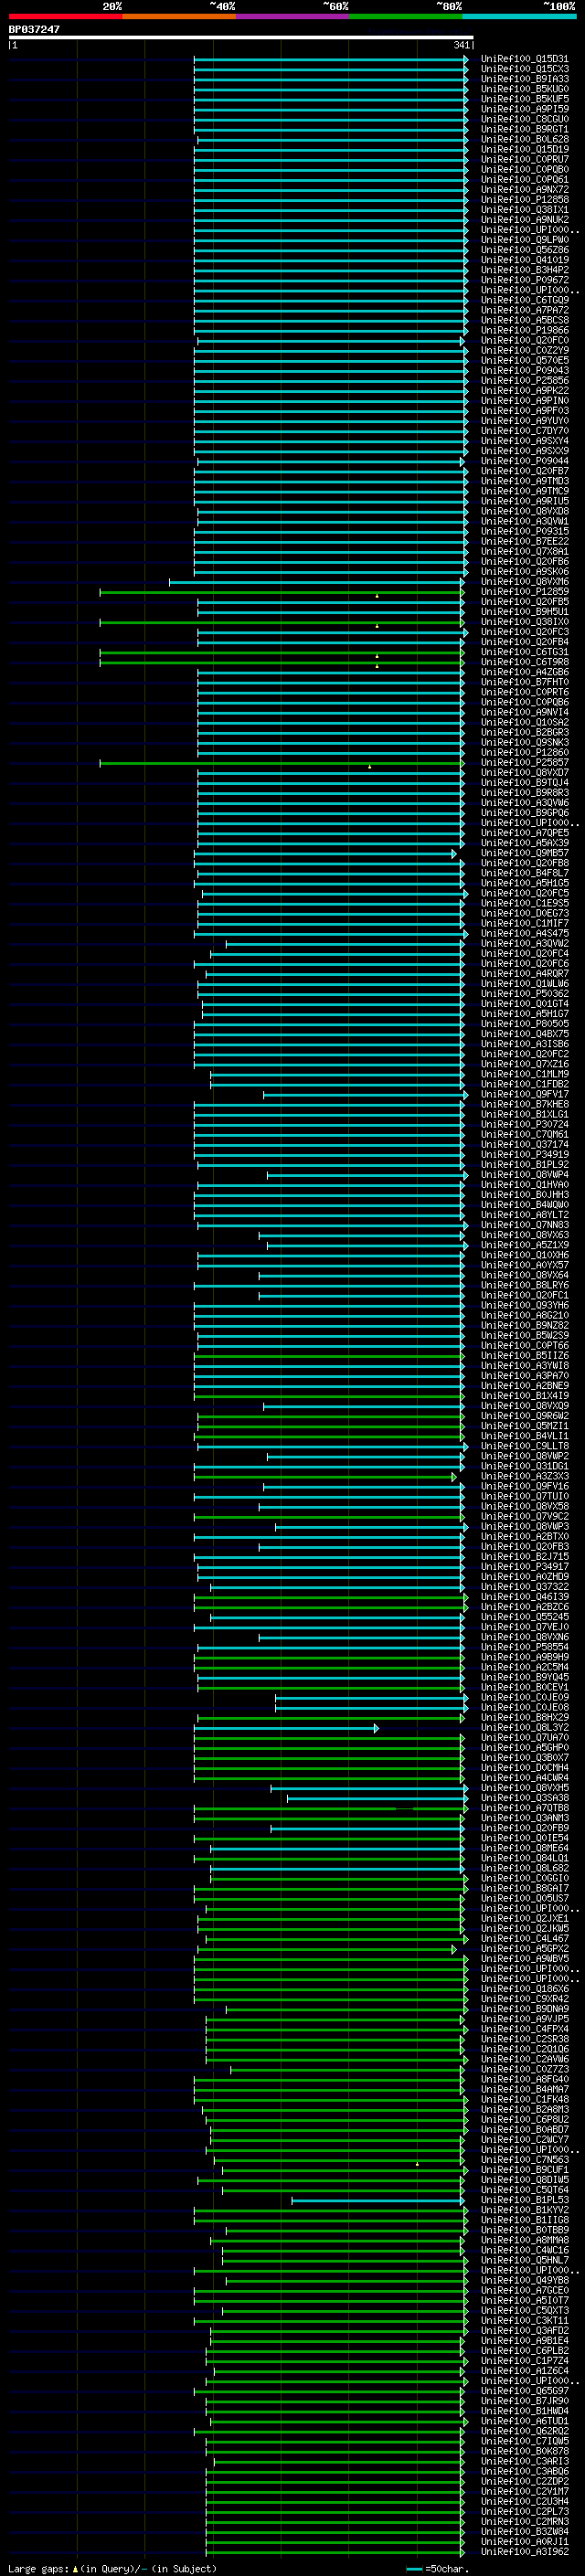Click label UniRef100_B1PL53
The image size is (585, 2576).
(524, 2200)
